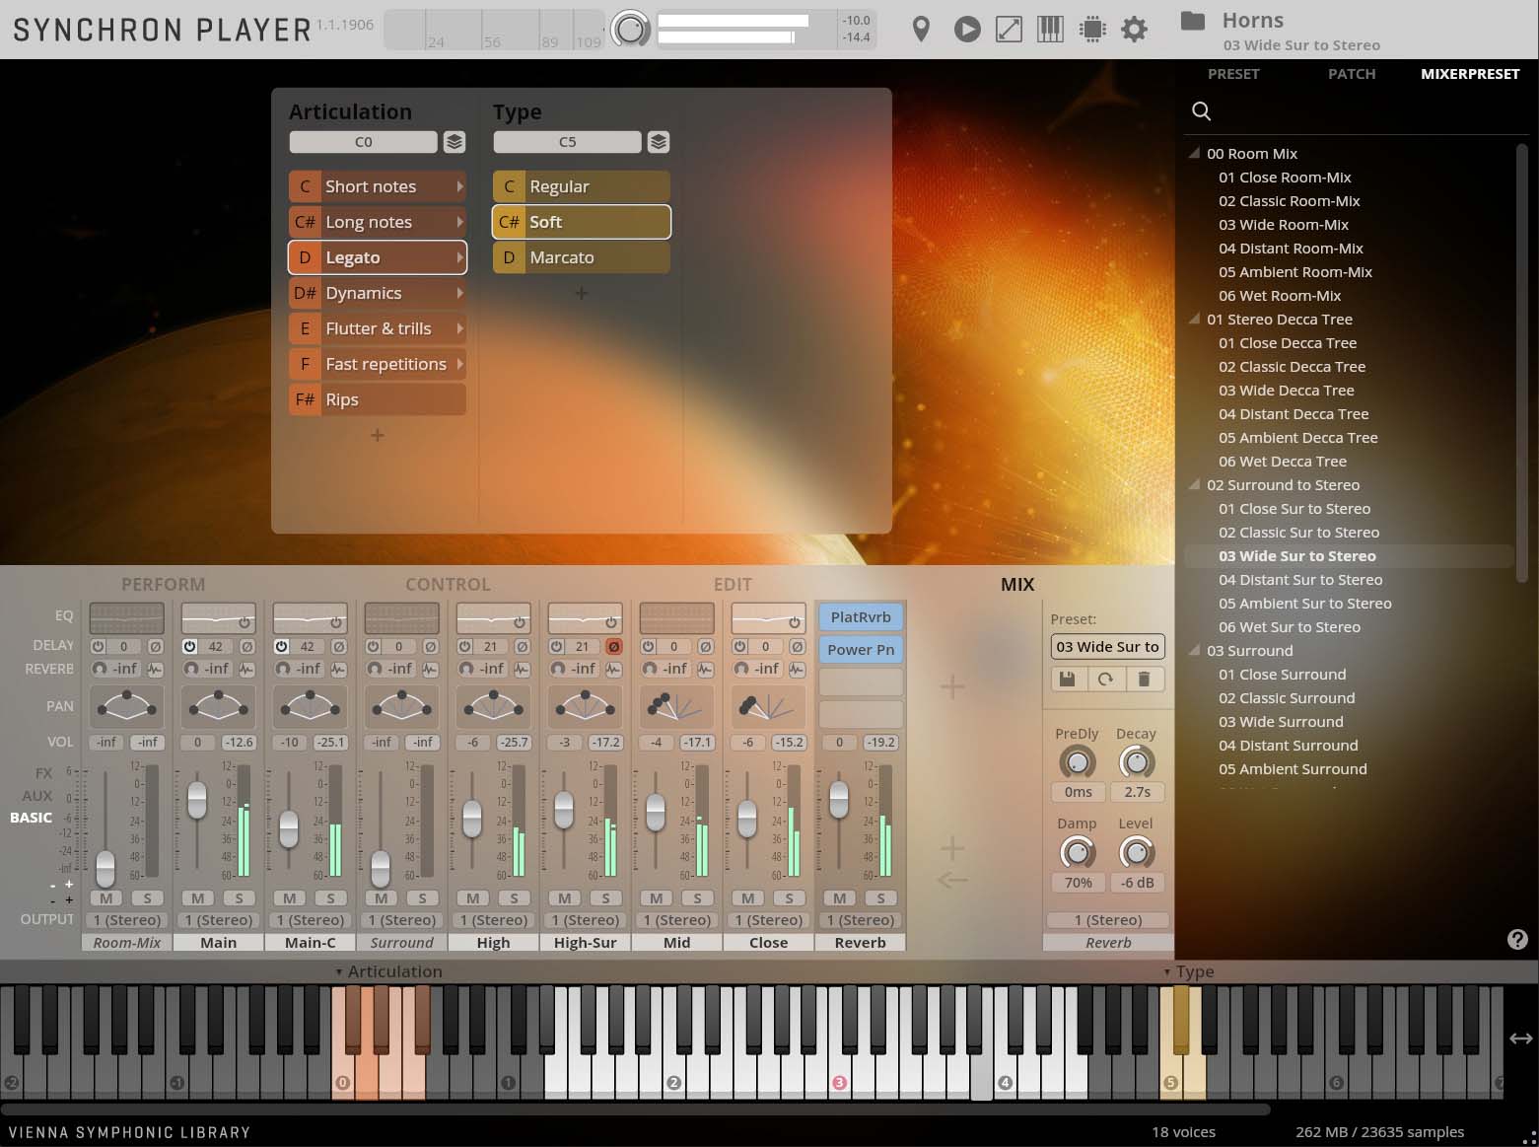Expand the Short notes articulation arrow

pyautogui.click(x=458, y=186)
